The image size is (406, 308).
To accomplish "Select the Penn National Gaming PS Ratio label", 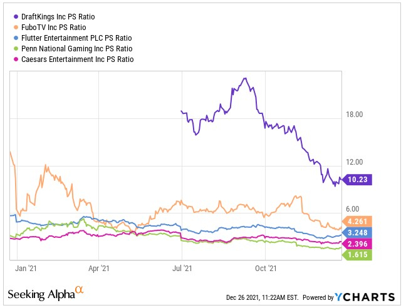I will pyautogui.click(x=70, y=48).
